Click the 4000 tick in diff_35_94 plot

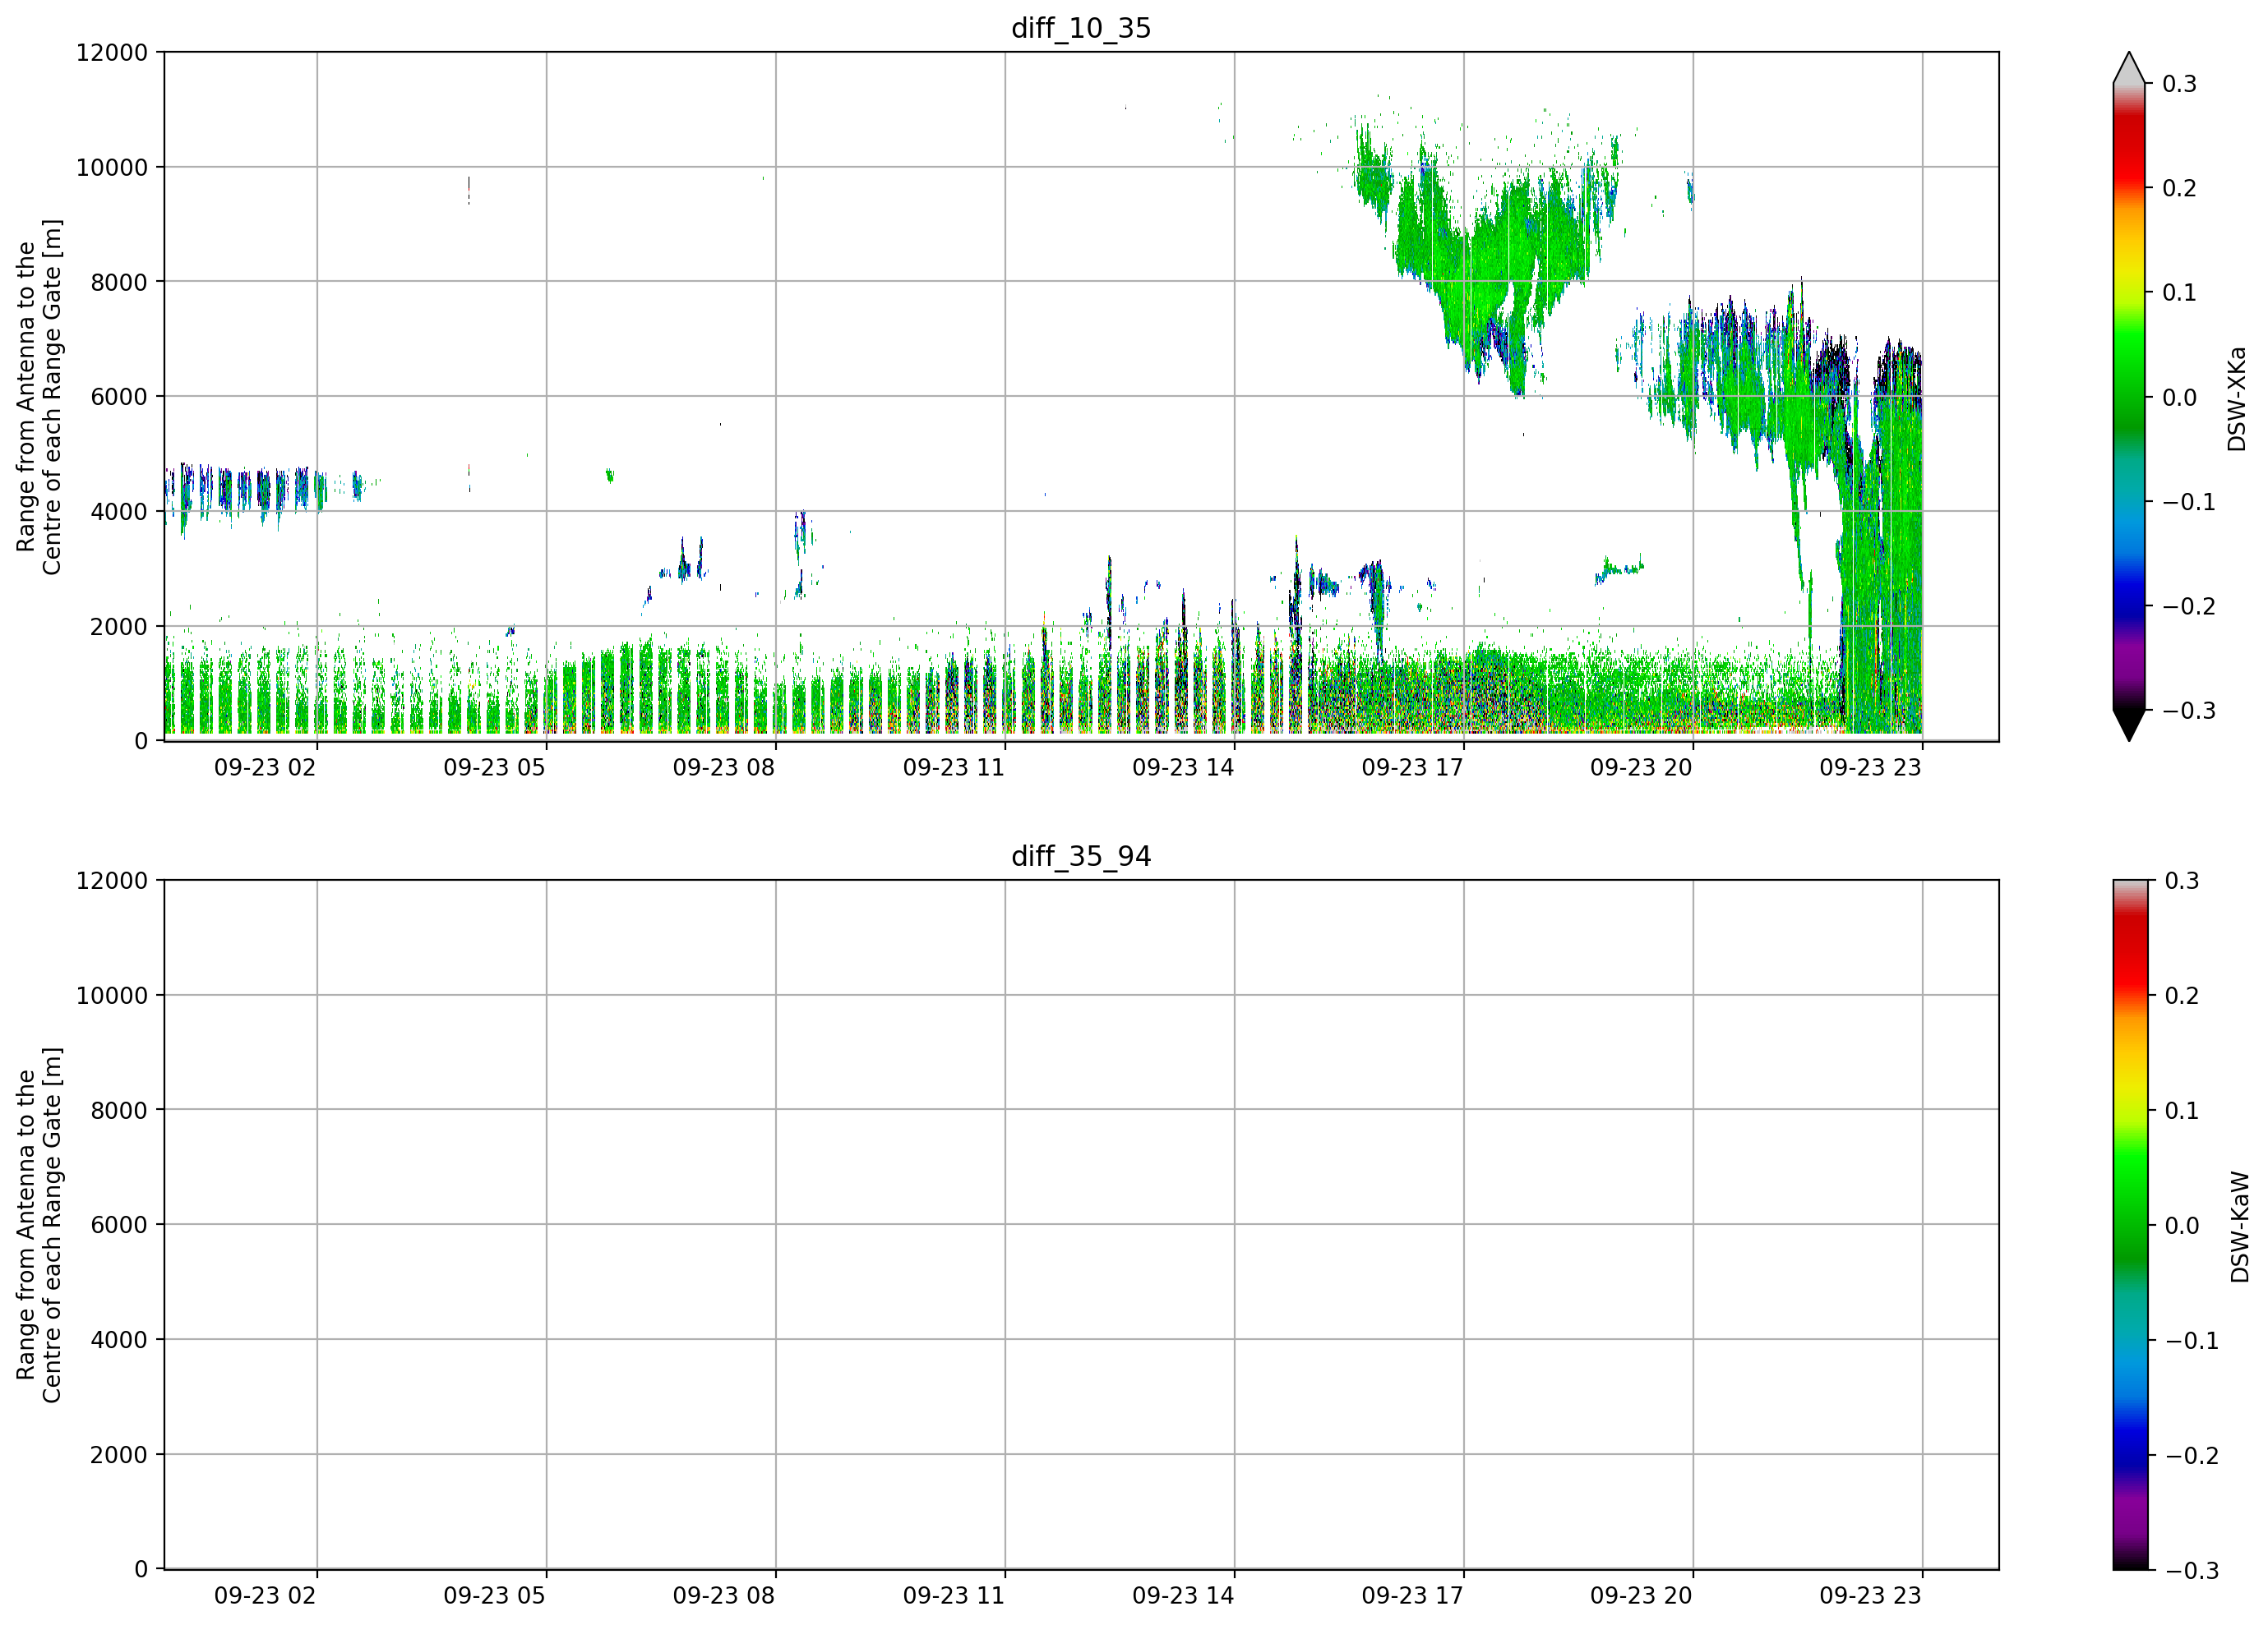pyautogui.click(x=119, y=1340)
